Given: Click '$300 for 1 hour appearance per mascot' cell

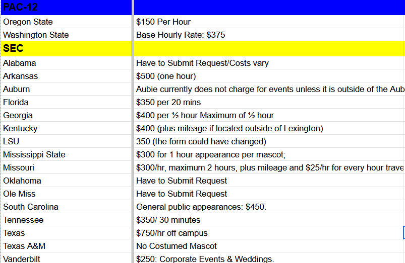Looking at the screenshot, I should click(x=269, y=154).
